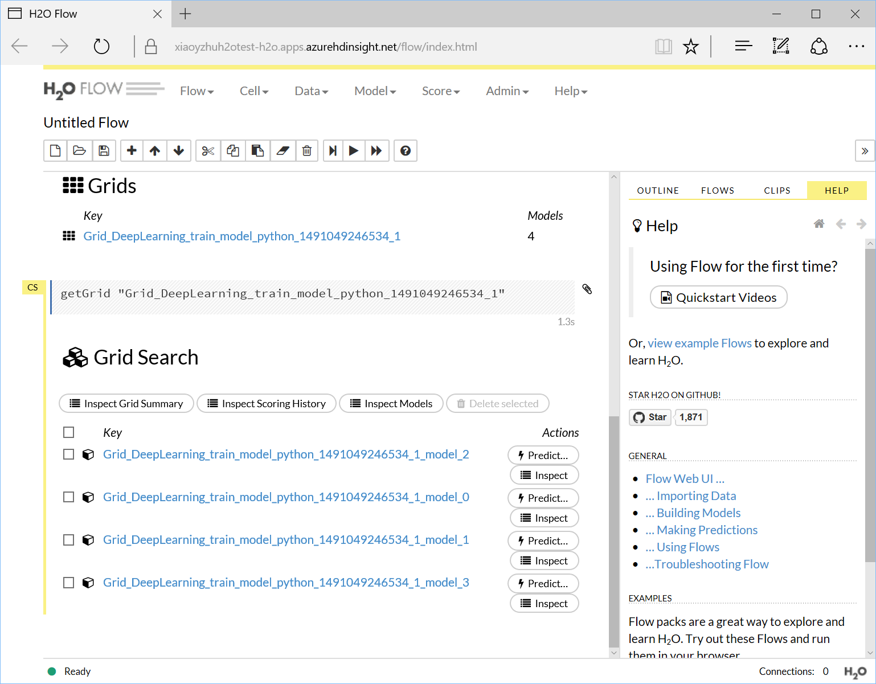Collapse sidebar with double chevron button
The width and height of the screenshot is (876, 684).
[x=865, y=151]
